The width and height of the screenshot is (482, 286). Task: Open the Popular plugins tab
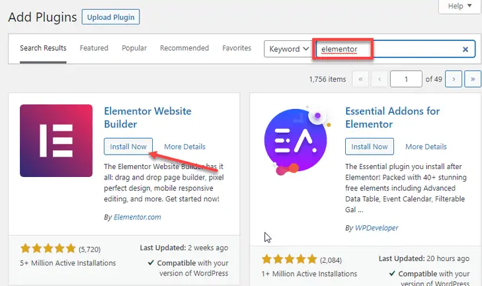134,48
